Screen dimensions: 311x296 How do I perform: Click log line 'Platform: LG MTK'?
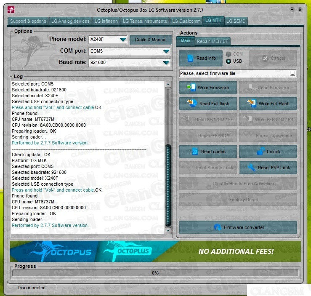(29, 160)
